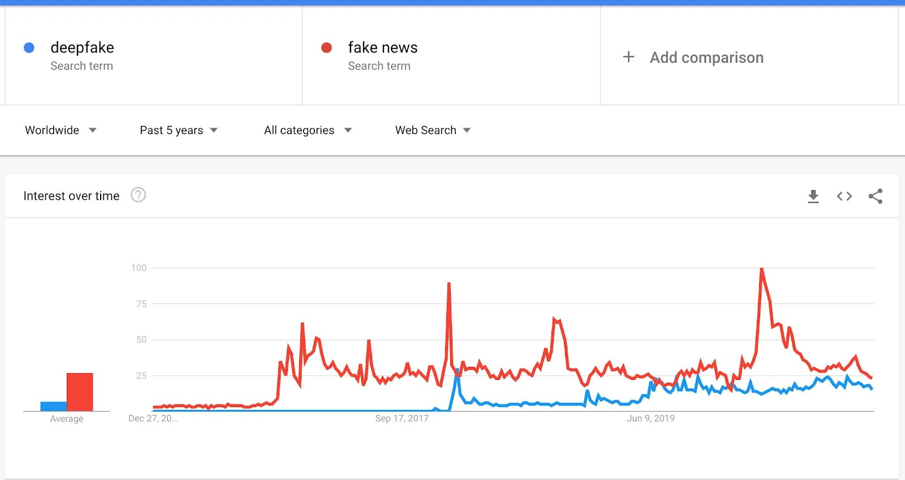Screen dimensions: 905x480
Task: Click the blue average bar
Action: tap(53, 406)
